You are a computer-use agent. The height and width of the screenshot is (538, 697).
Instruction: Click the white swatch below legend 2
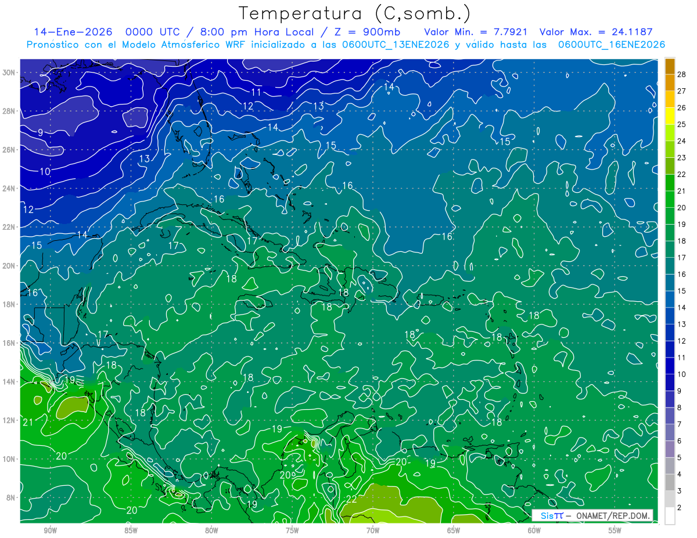click(670, 516)
